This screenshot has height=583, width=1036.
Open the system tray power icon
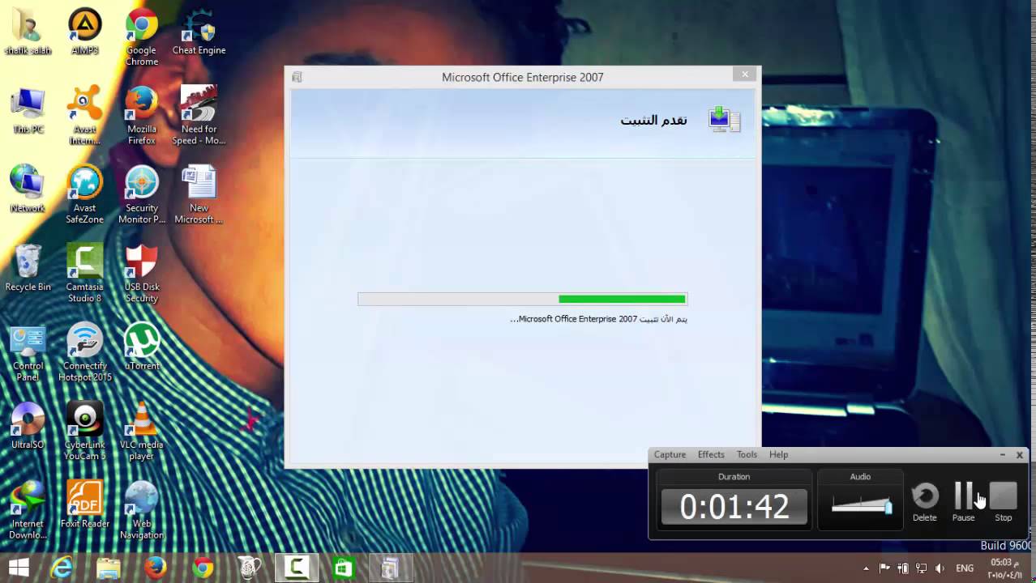pos(903,568)
